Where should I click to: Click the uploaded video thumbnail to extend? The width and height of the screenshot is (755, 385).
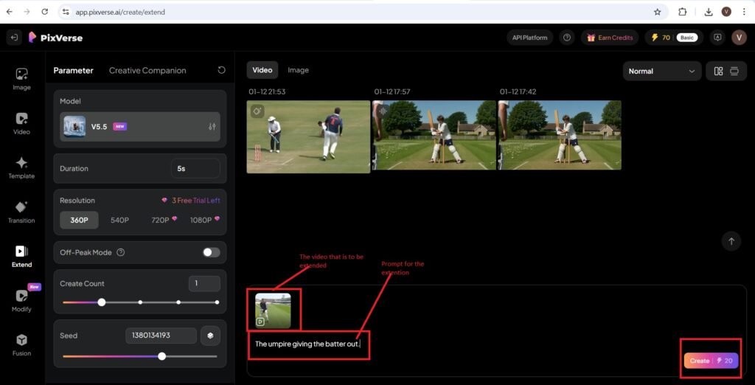[x=273, y=311]
